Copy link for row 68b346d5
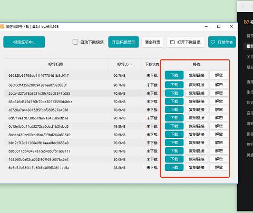Image resolution: width=253 pixels, height=213 pixels. pyautogui.click(x=197, y=102)
